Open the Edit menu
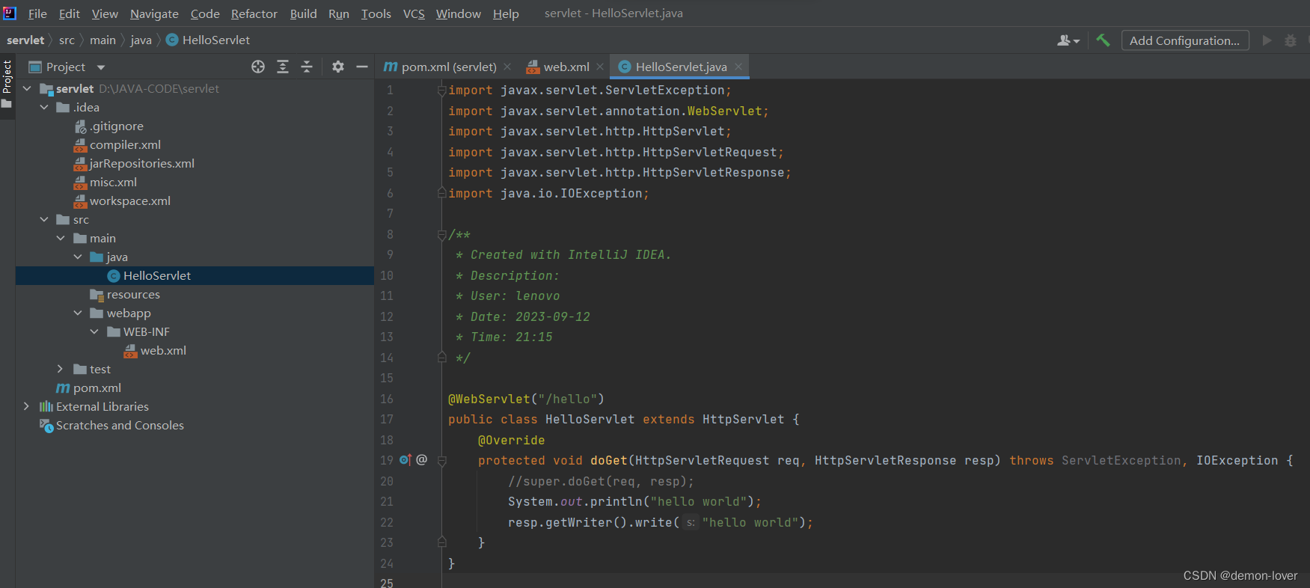The image size is (1310, 588). (x=70, y=13)
